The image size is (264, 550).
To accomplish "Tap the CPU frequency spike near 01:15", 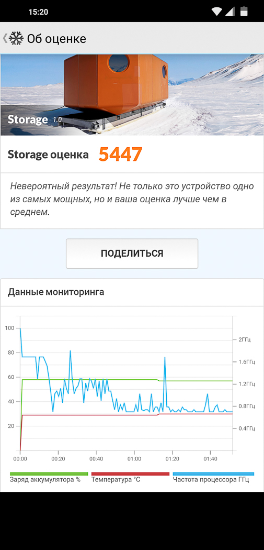I will tap(165, 358).
